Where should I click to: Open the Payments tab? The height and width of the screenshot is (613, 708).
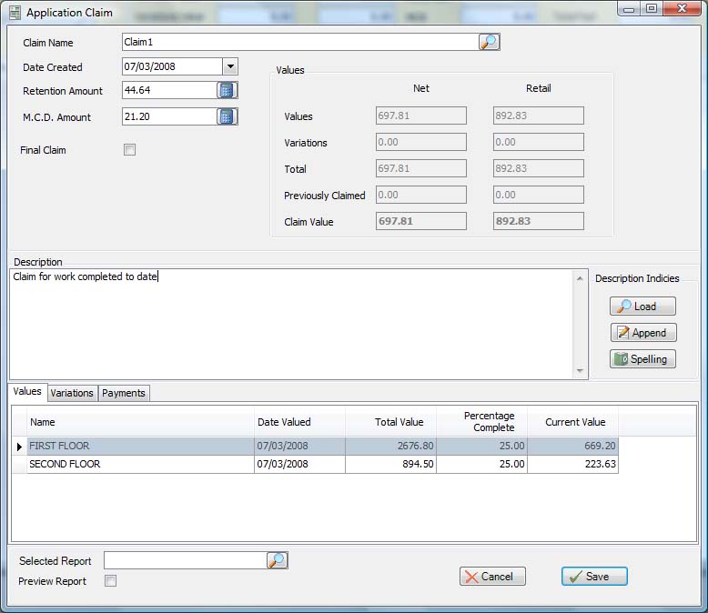(x=124, y=393)
